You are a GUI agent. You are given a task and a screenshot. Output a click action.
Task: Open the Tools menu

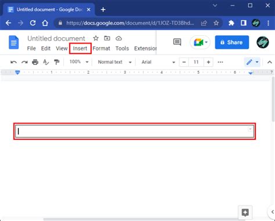[x=122, y=48]
